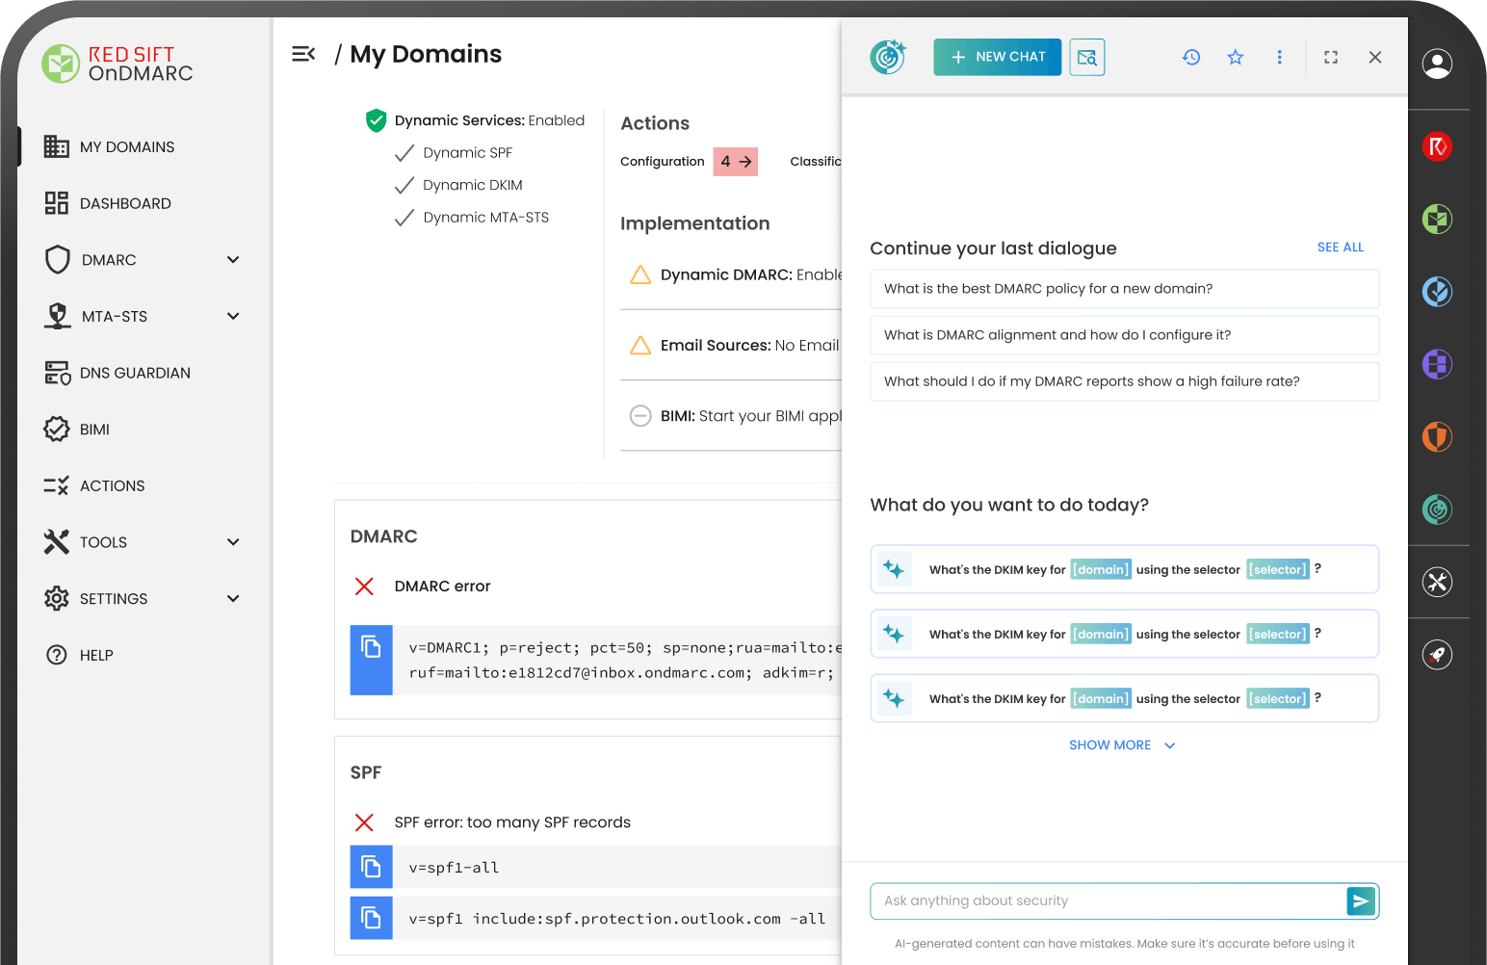Close the chat panel
The image size is (1487, 965).
click(1375, 57)
